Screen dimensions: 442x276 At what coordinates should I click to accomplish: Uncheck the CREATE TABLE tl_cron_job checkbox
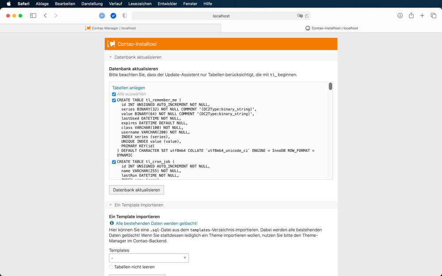point(114,162)
